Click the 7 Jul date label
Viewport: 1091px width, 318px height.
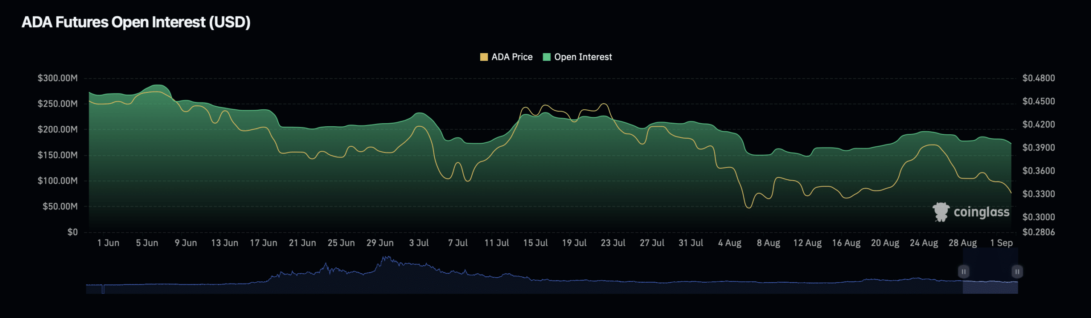click(458, 243)
